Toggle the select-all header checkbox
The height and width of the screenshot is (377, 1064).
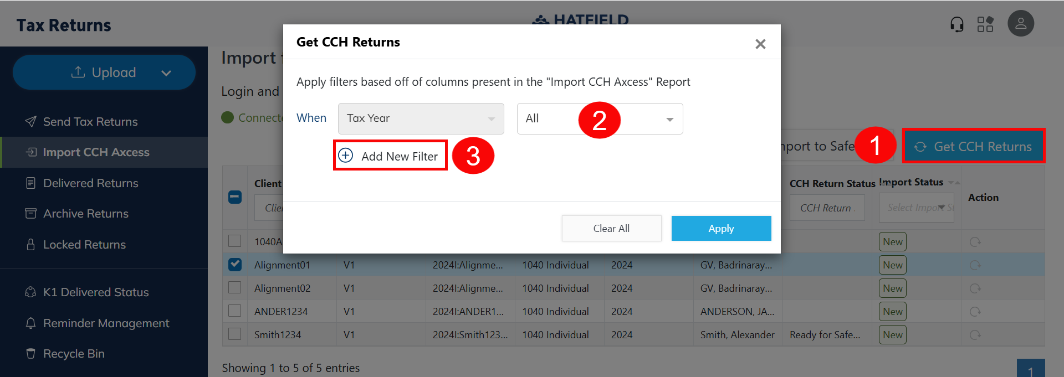pyautogui.click(x=235, y=197)
